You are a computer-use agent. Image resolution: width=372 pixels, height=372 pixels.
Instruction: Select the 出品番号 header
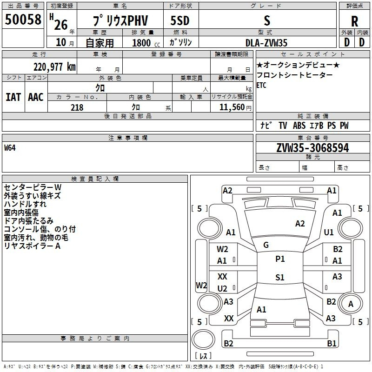23,6
